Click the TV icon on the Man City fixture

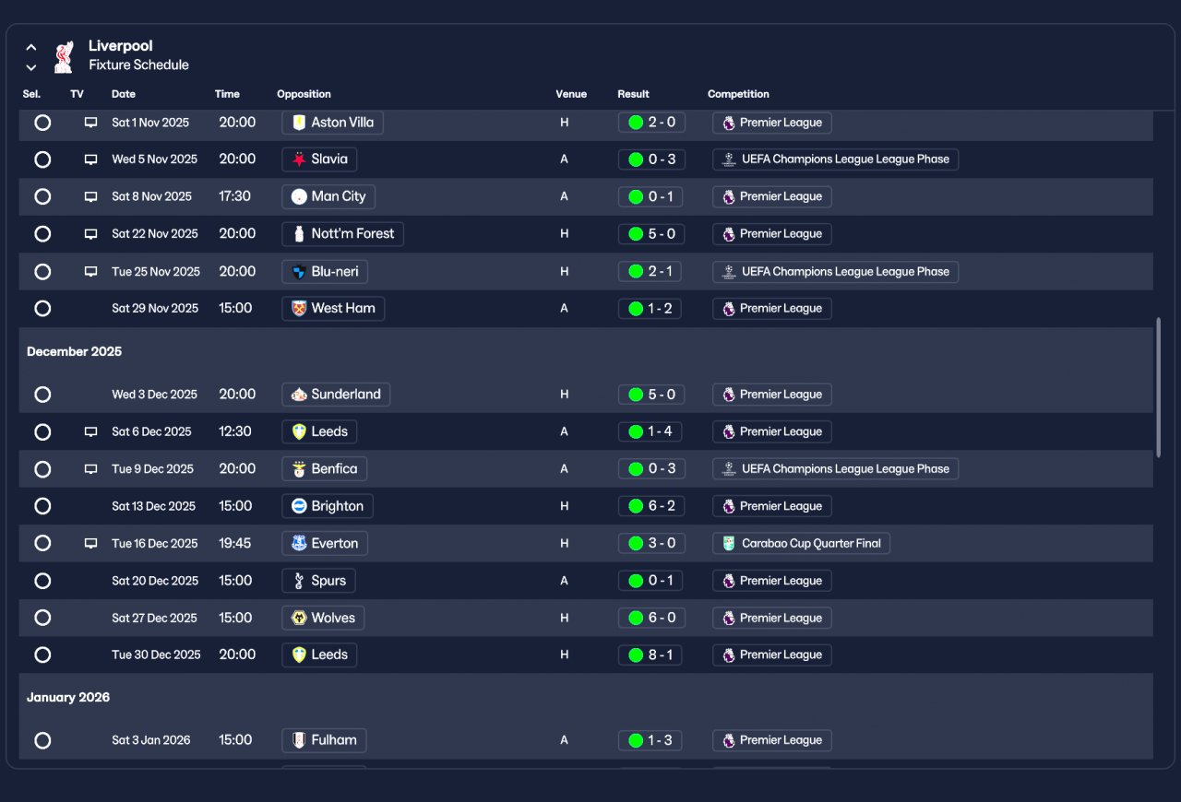[90, 196]
